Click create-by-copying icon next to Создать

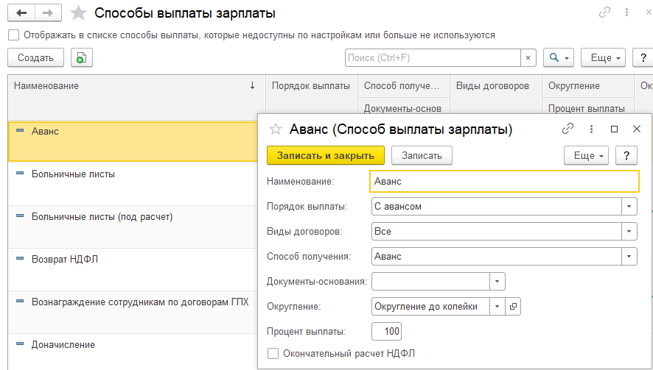tap(79, 58)
